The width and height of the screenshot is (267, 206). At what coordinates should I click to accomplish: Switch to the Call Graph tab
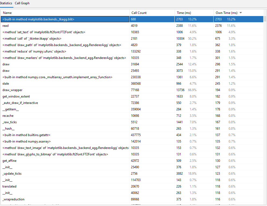[x=22, y=3]
